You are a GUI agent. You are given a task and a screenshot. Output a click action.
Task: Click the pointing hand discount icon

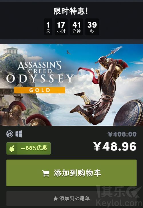click(12, 148)
